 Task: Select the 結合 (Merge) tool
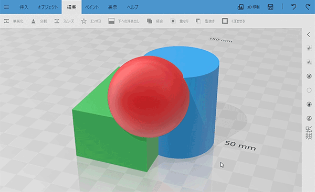point(155,21)
